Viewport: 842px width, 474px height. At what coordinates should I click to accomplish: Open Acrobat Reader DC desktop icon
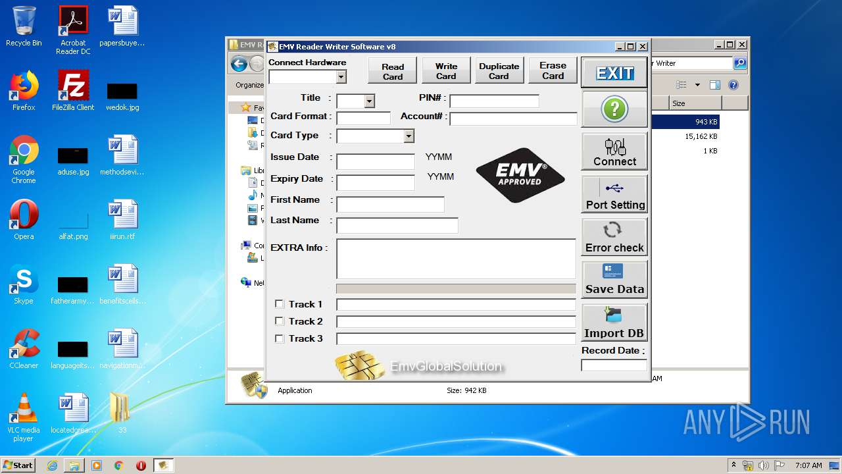73,30
